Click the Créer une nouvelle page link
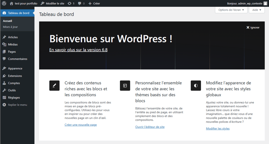Screen dimensions: 269x144 pyautogui.click(x=81, y=125)
